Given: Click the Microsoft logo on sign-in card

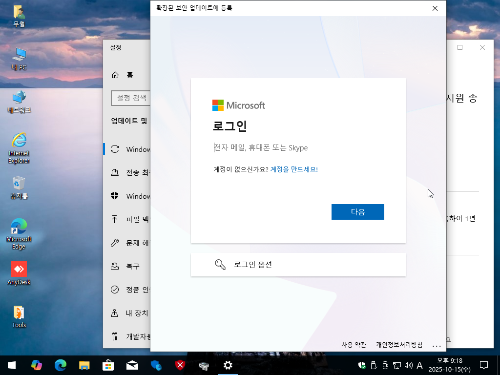Looking at the screenshot, I should tap(239, 105).
